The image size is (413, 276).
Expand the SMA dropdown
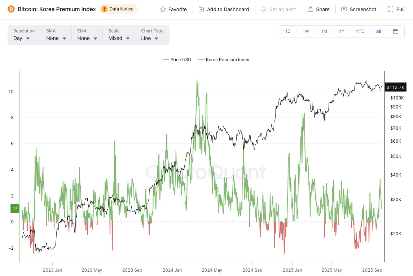pos(56,38)
